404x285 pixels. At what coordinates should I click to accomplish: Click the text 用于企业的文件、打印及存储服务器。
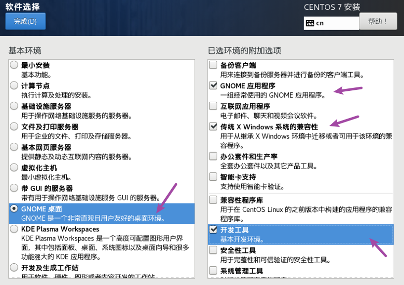76,136
